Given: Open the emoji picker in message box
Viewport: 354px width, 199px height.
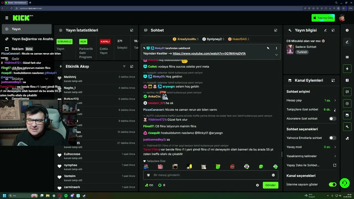Looking at the screenshot, I should [273, 175].
